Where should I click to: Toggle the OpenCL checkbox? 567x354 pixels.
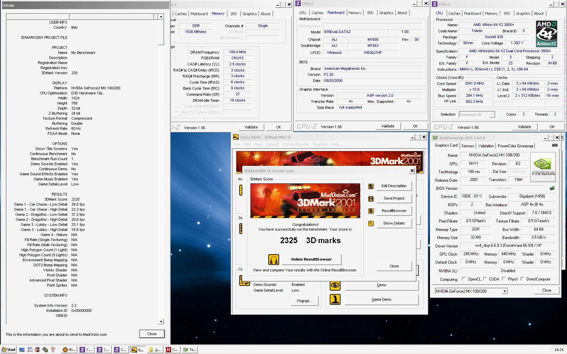click(464, 279)
